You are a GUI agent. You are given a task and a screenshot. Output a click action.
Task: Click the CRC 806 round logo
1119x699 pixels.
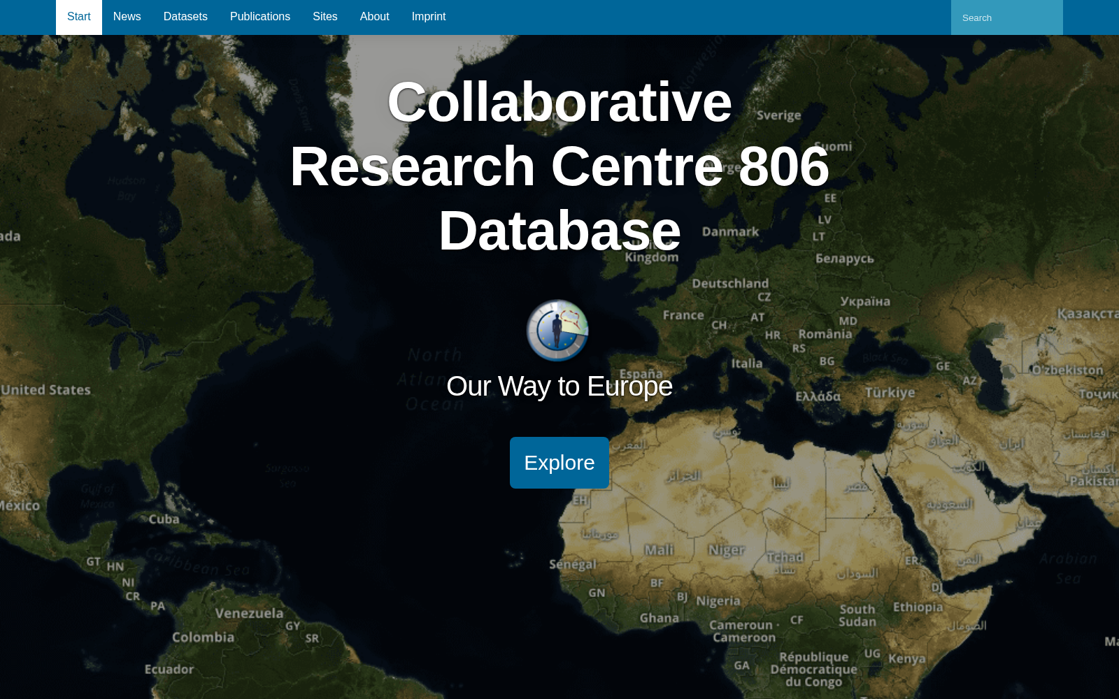[557, 331]
